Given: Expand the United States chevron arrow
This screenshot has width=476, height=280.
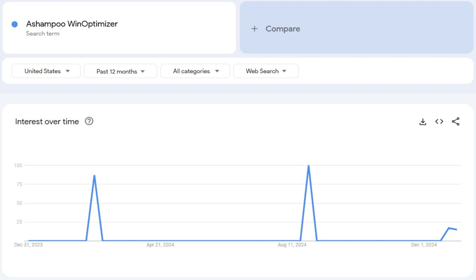Looking at the screenshot, I should click(x=68, y=71).
